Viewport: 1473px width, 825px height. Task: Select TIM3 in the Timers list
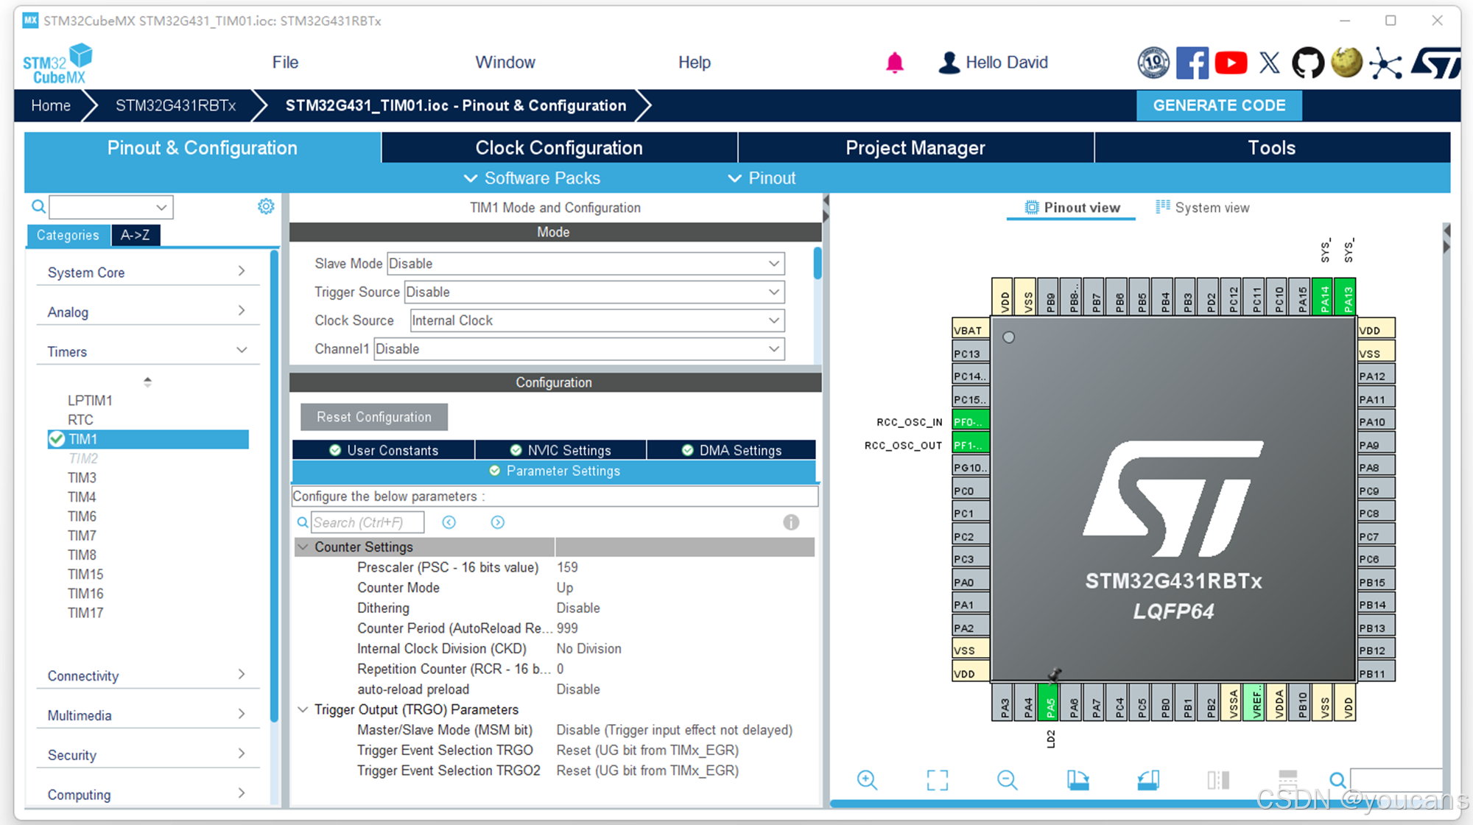82,478
